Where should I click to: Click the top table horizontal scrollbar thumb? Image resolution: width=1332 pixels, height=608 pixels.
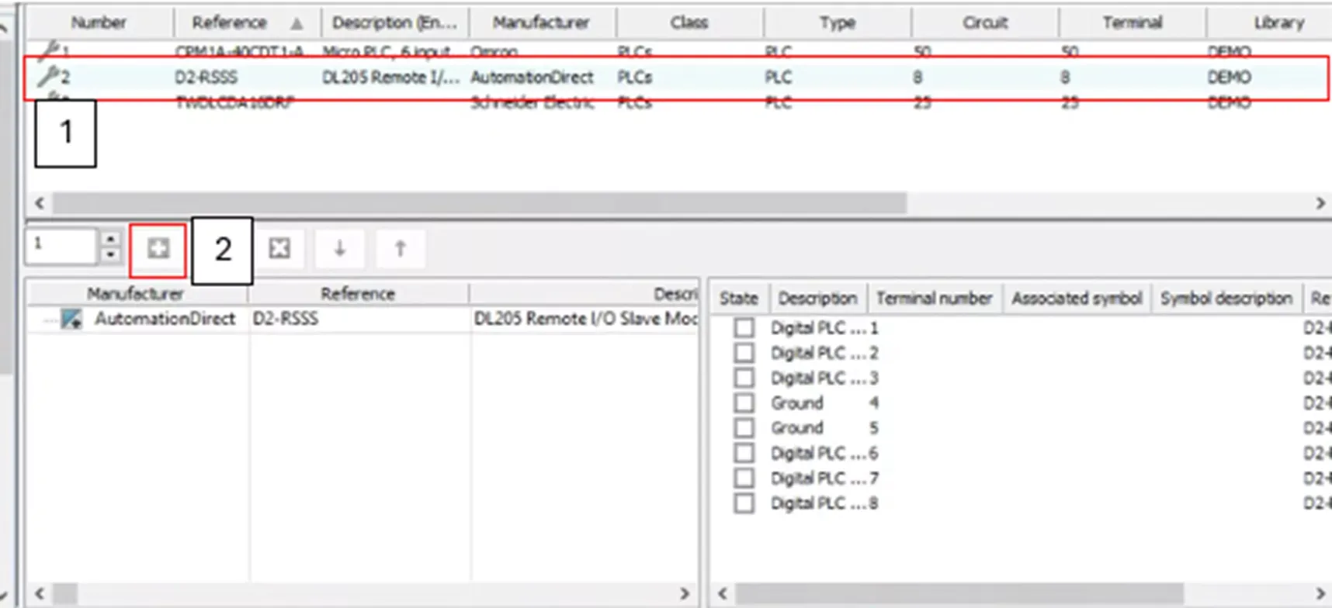(479, 203)
